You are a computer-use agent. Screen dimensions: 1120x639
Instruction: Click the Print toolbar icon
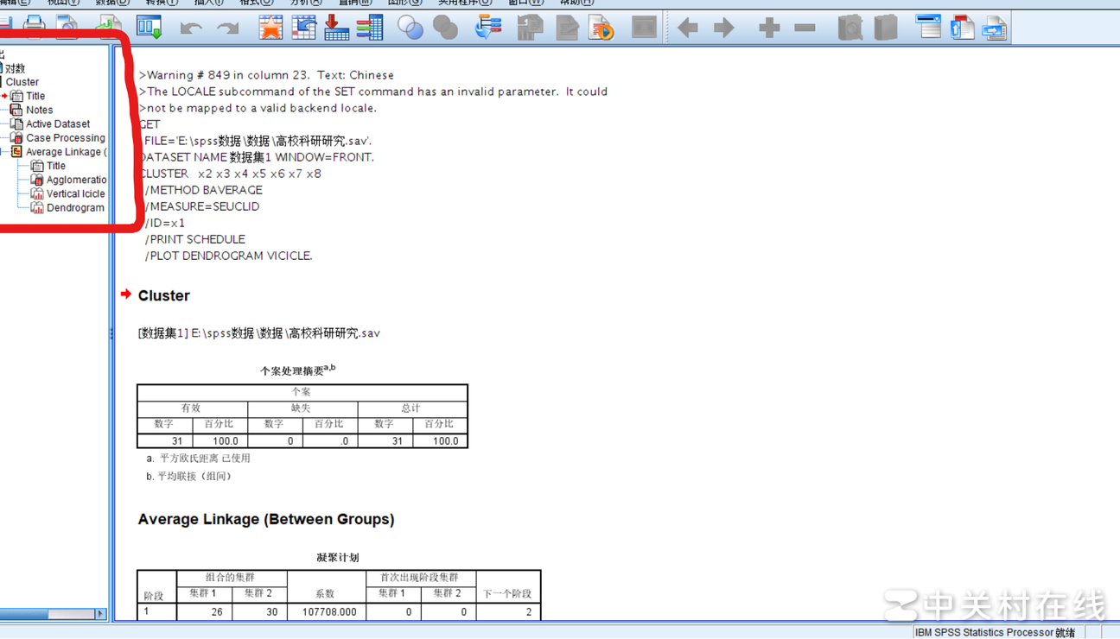[x=34, y=27]
